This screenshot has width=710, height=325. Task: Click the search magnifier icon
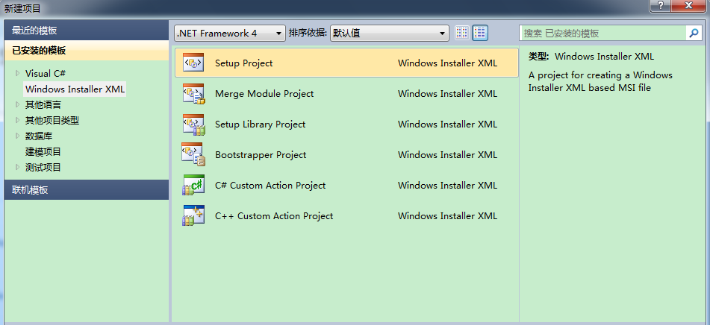coord(694,33)
